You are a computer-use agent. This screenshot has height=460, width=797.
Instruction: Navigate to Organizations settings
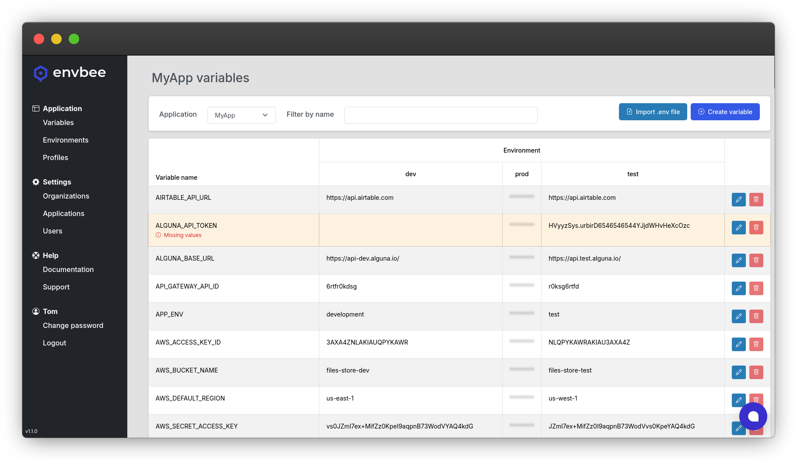[x=66, y=196]
